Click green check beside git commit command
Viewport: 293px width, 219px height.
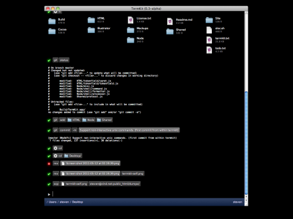(x=49, y=130)
